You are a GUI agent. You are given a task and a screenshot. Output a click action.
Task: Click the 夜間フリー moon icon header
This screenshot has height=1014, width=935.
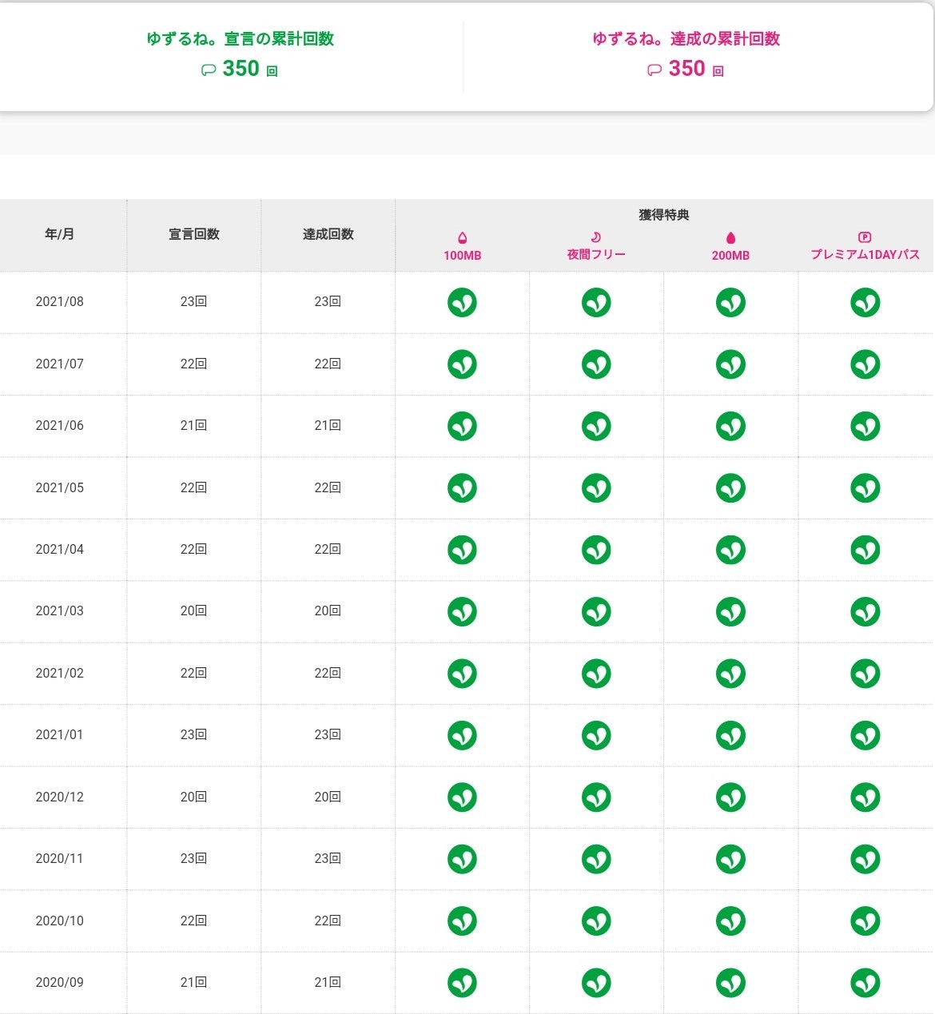point(595,237)
